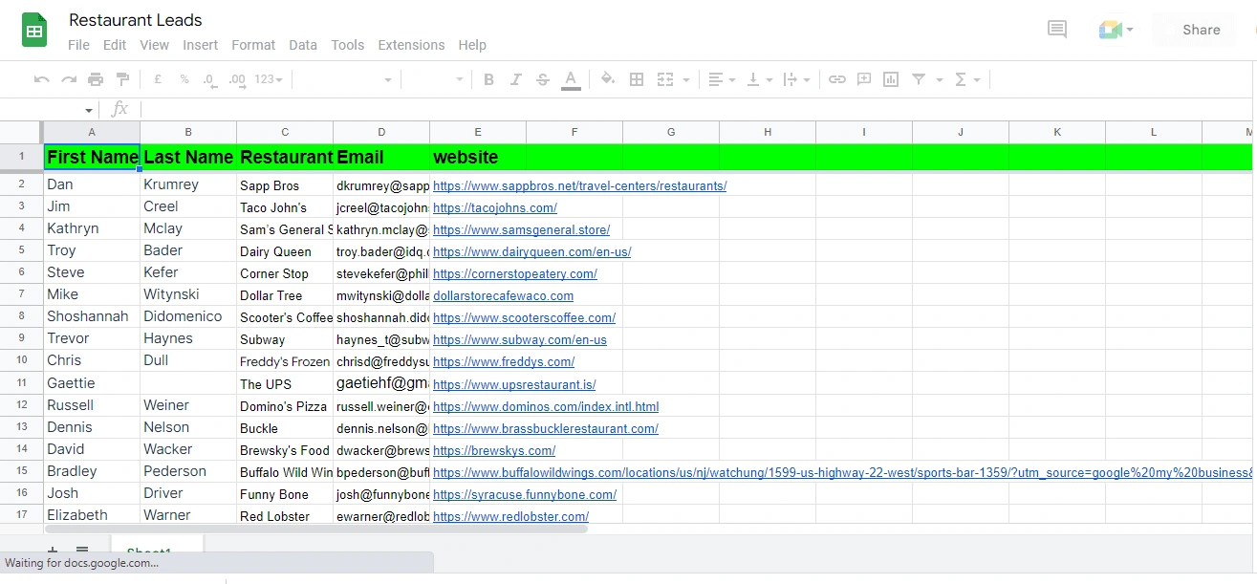Expand the merge type dropdown arrow
This screenshot has height=584, width=1257.
point(686,79)
